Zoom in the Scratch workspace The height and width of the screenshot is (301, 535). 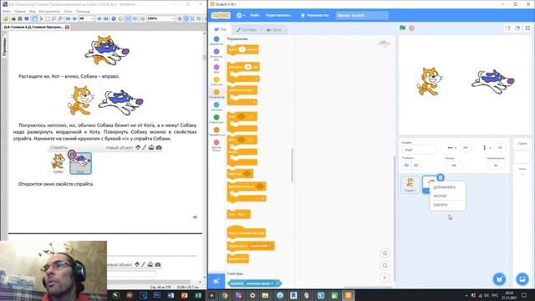coord(385,253)
